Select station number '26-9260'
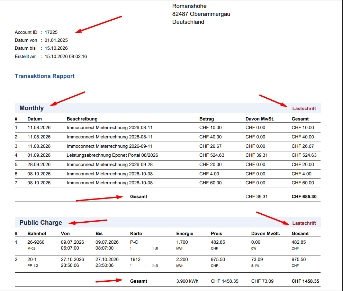This screenshot has height=291, width=343. [36, 242]
